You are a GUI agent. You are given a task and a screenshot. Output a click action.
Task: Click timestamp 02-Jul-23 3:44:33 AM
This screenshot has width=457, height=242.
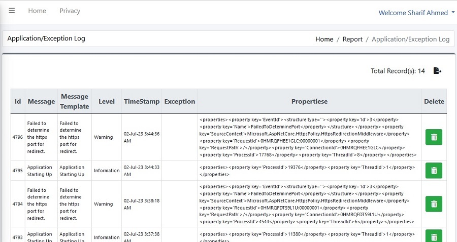[x=141, y=171]
